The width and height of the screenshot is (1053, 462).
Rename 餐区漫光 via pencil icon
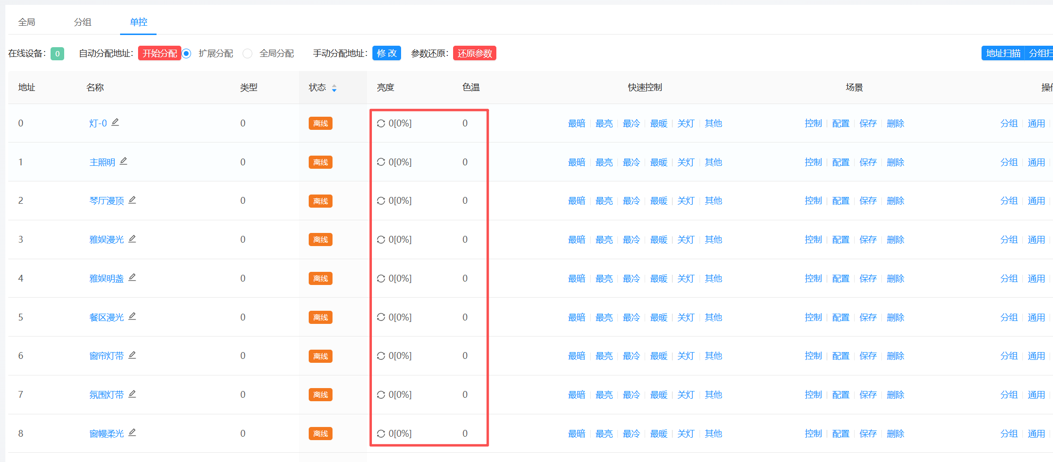tap(132, 316)
